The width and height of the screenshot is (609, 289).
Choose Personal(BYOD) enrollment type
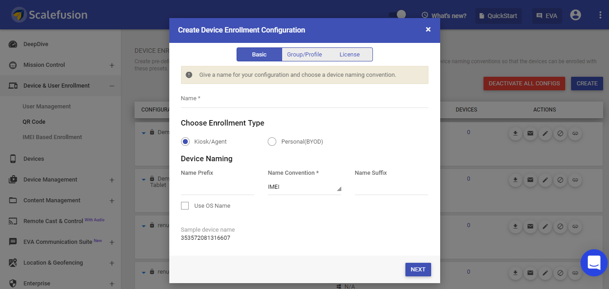[272, 141]
